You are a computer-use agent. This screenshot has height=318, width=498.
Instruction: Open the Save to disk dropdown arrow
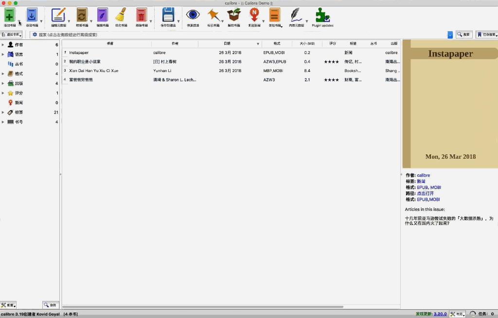(178, 21)
